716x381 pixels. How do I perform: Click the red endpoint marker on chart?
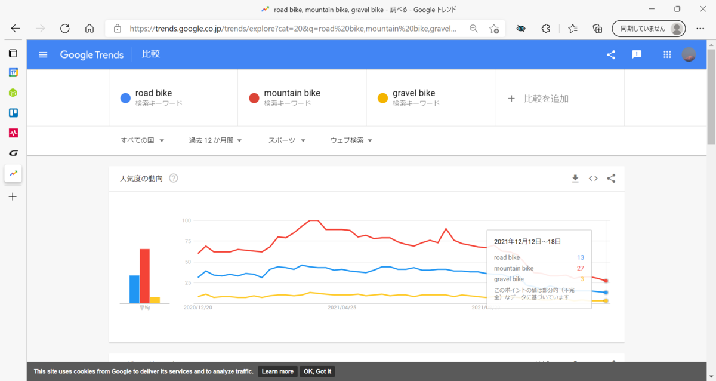(x=606, y=281)
